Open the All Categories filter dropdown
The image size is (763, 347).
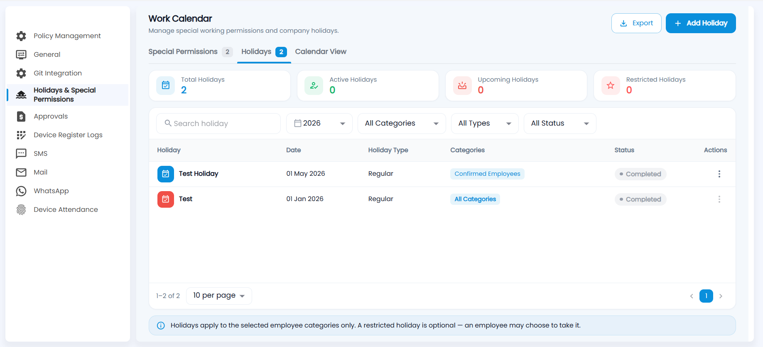click(402, 124)
